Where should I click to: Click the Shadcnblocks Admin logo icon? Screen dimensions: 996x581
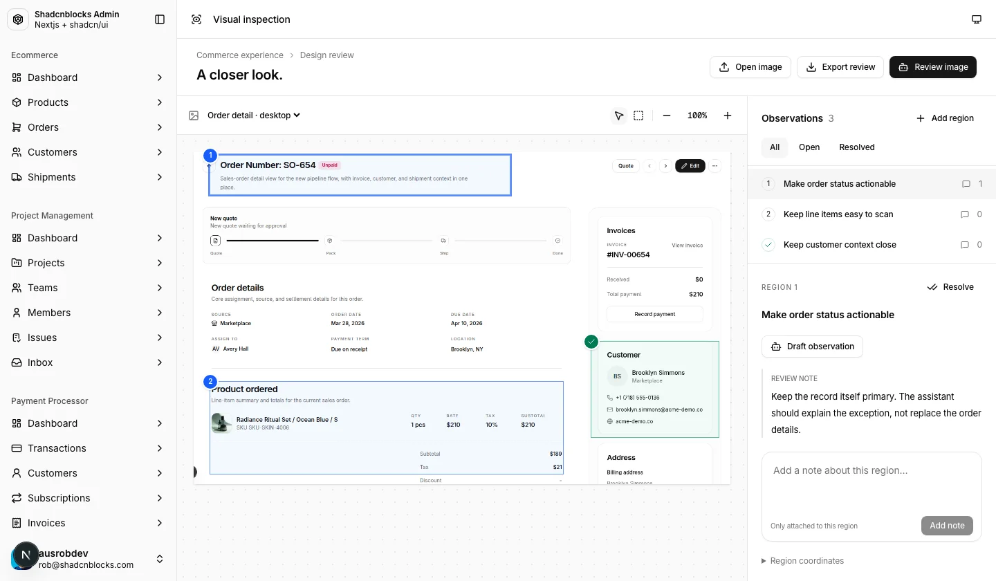18,19
